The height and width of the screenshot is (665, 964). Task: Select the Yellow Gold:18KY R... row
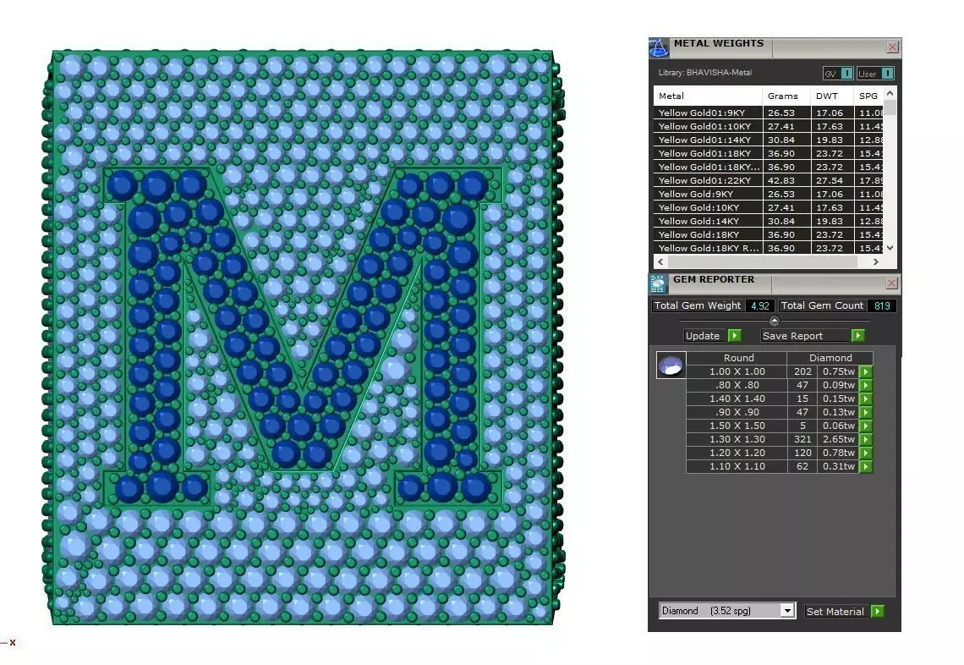click(x=768, y=248)
